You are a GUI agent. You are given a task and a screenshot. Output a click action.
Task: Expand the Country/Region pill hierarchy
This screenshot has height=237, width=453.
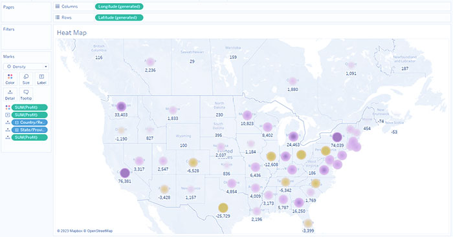(16, 122)
